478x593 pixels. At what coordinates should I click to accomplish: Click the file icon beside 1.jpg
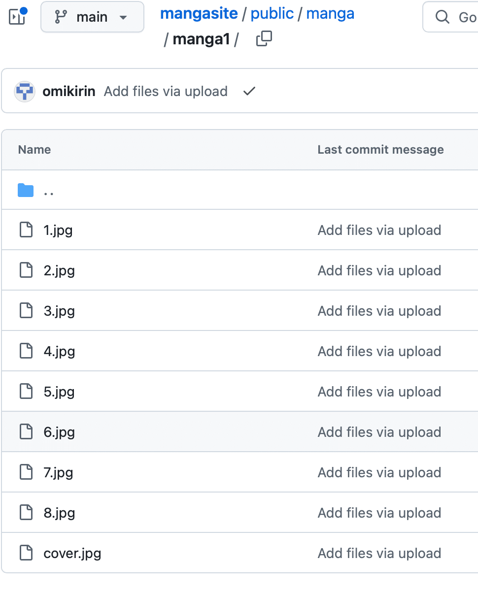(x=26, y=230)
